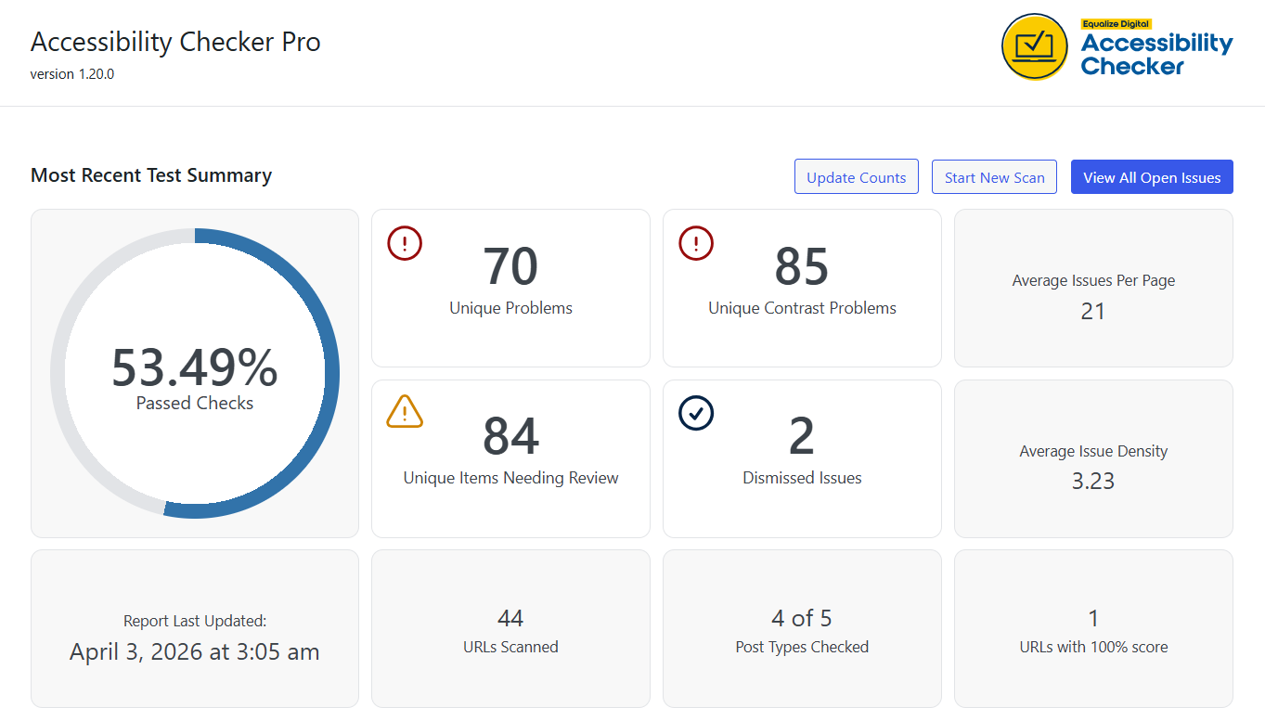1265x708 pixels.
Task: Click the 4 of 5 Post Types Checked figure
Action: [x=802, y=618]
